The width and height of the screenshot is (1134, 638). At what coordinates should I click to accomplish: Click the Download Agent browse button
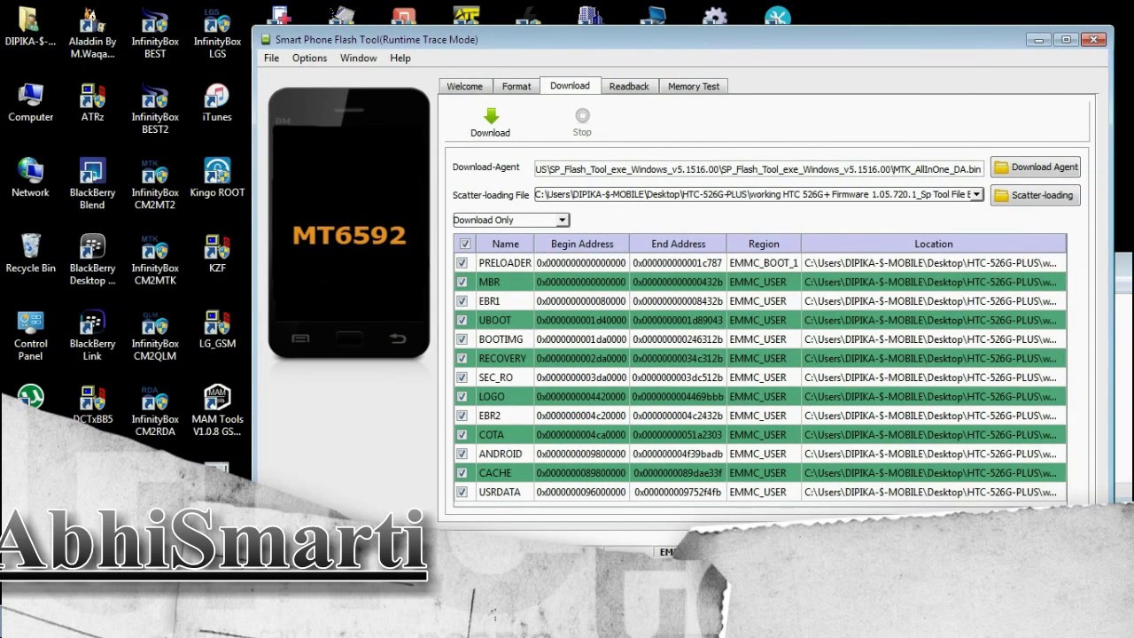(x=1036, y=167)
